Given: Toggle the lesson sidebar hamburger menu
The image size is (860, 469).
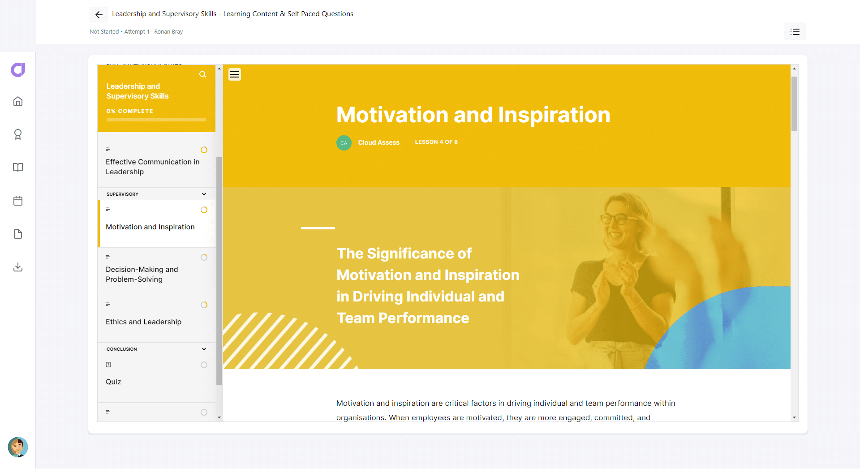Looking at the screenshot, I should [x=235, y=74].
